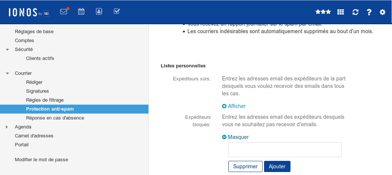The width and height of the screenshot is (392, 175).
Task: Click the refresh icon
Action: pos(355,12)
